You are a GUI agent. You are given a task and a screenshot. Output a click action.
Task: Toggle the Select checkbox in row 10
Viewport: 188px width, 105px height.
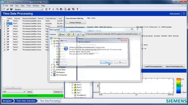click(8, 45)
